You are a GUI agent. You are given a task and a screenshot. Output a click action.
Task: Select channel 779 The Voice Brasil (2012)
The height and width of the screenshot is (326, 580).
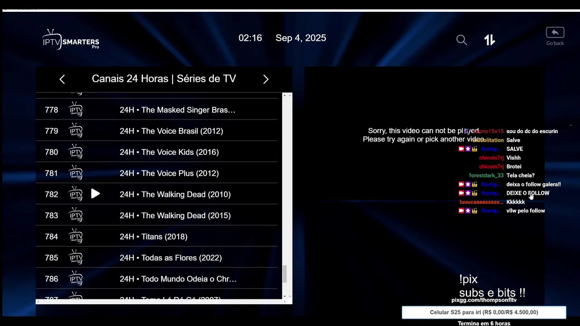pos(157,131)
